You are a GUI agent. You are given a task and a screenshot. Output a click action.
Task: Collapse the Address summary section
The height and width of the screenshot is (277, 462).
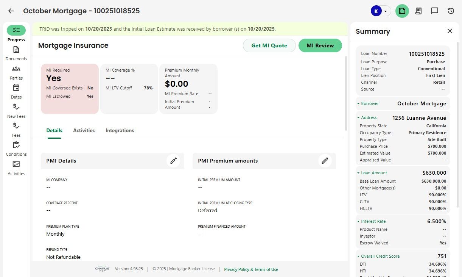point(358,117)
